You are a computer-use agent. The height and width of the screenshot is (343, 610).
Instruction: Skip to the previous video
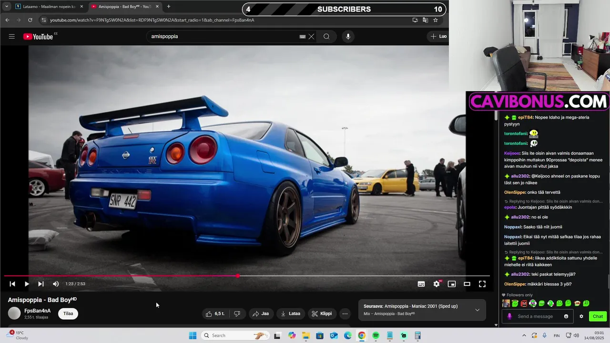[x=12, y=284]
